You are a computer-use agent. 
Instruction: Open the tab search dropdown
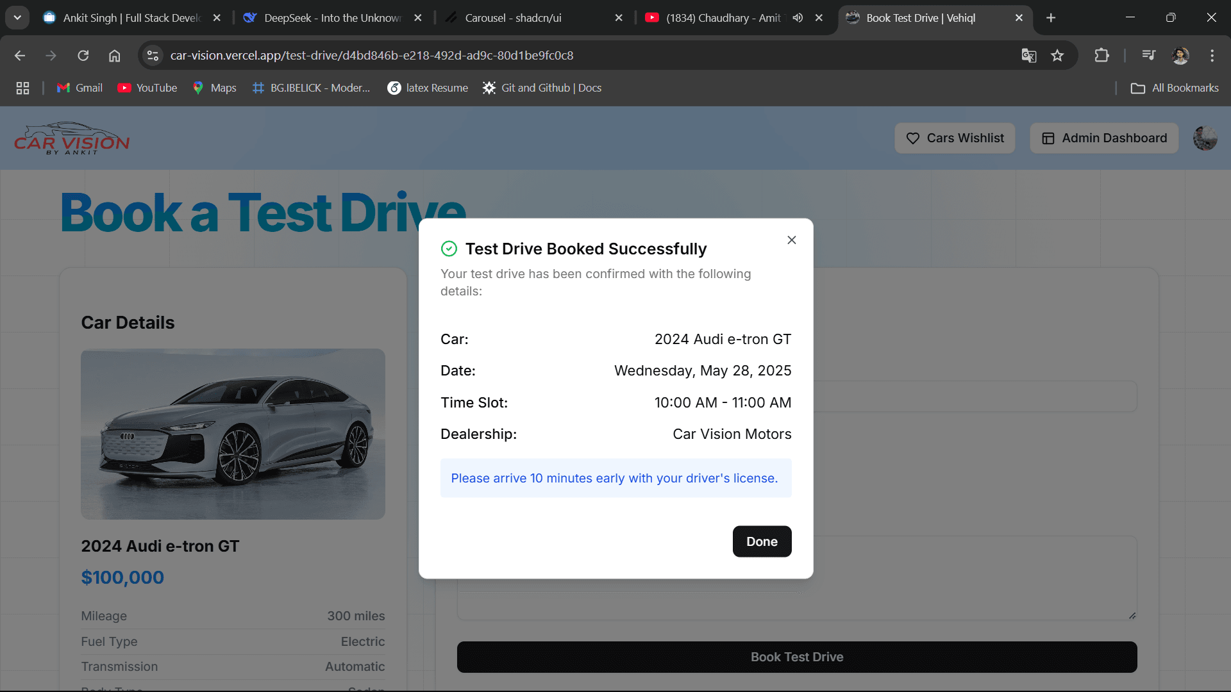point(17,18)
